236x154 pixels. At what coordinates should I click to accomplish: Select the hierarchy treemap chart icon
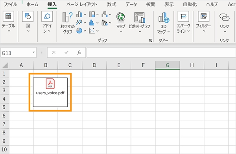[x=92, y=15]
